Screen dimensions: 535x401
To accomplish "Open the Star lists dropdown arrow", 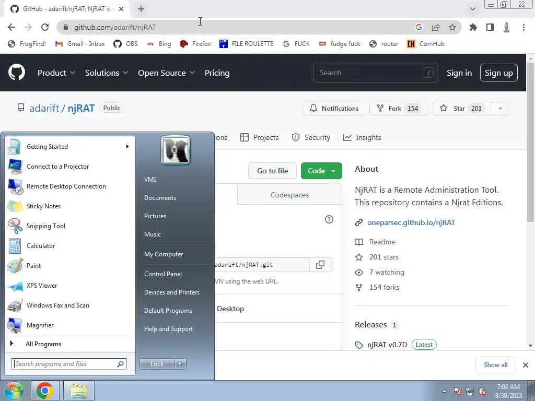I will (x=501, y=109).
